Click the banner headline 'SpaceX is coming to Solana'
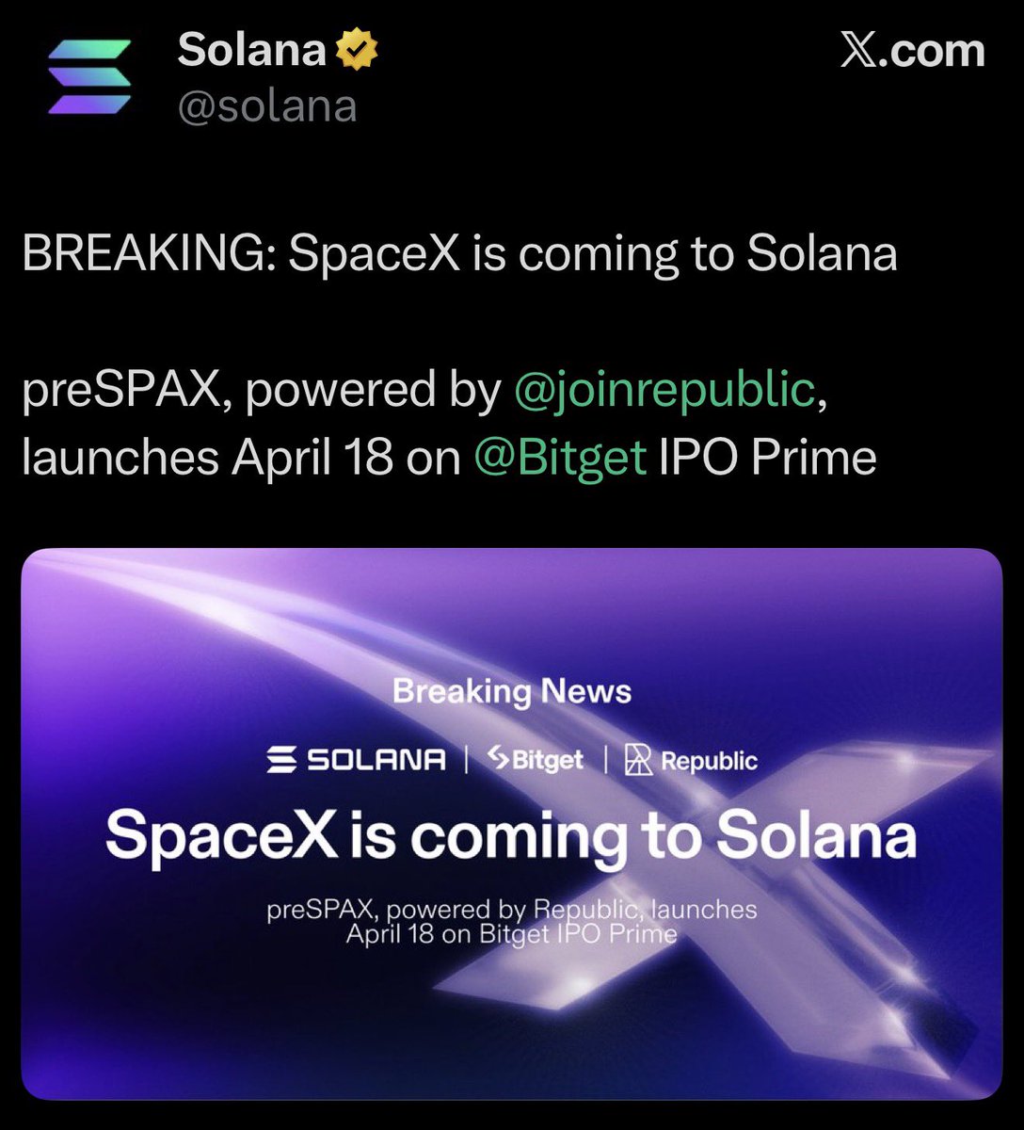1024x1130 pixels. (511, 835)
